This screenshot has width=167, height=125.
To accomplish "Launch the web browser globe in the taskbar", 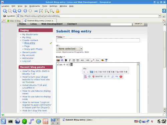I will tap(17, 121).
